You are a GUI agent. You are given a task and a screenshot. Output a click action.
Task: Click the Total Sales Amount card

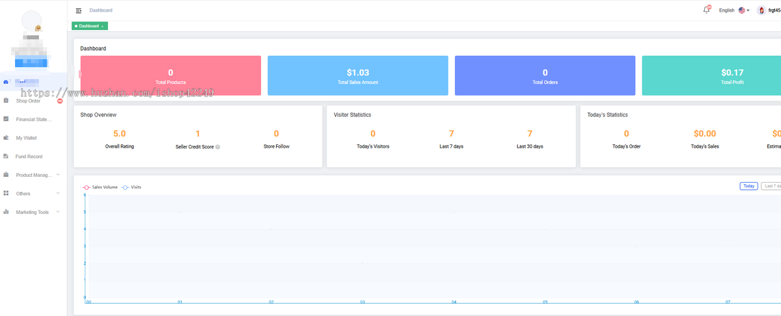pos(358,75)
